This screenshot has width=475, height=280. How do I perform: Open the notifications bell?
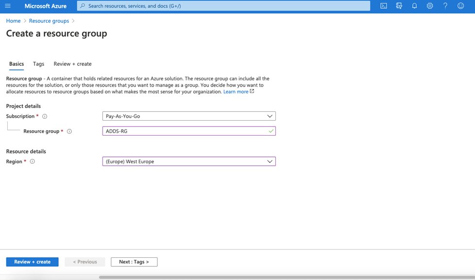[414, 6]
